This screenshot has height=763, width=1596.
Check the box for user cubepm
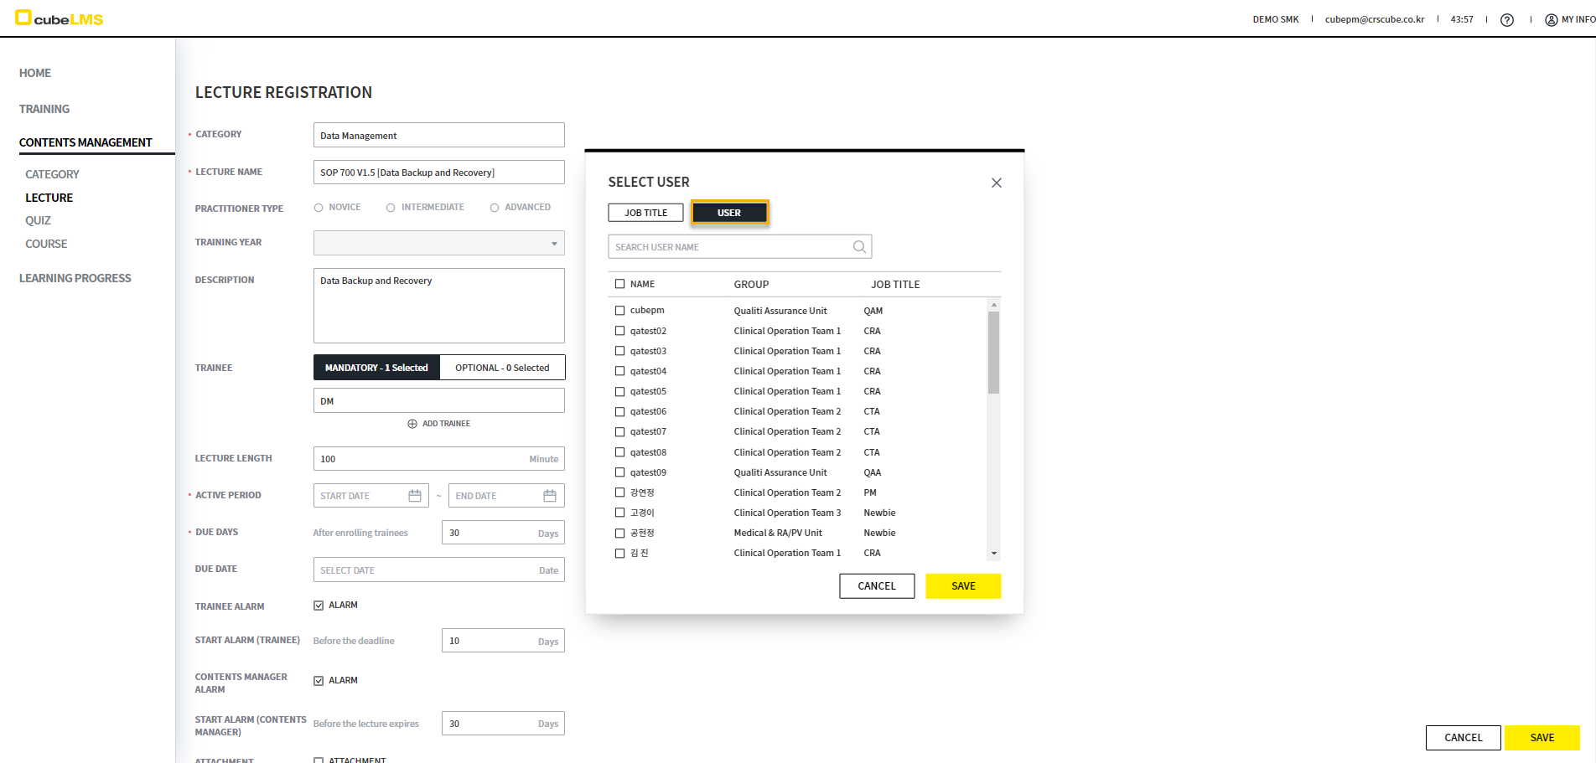tap(620, 311)
